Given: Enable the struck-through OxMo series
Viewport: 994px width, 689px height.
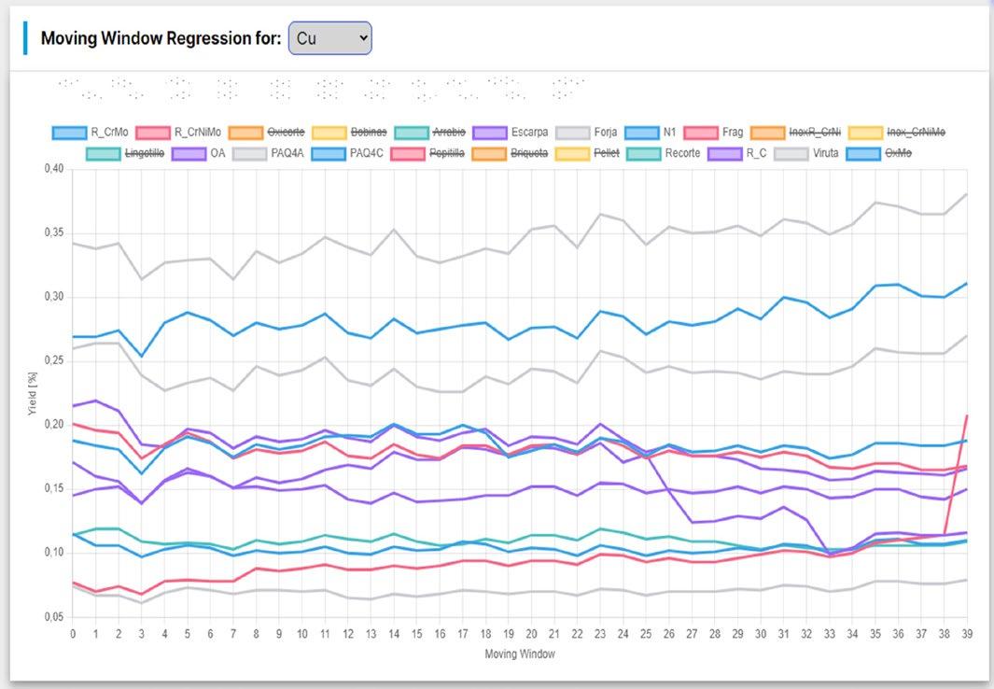Looking at the screenshot, I should point(878,153).
